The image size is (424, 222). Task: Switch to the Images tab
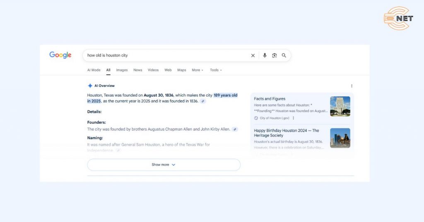click(122, 70)
